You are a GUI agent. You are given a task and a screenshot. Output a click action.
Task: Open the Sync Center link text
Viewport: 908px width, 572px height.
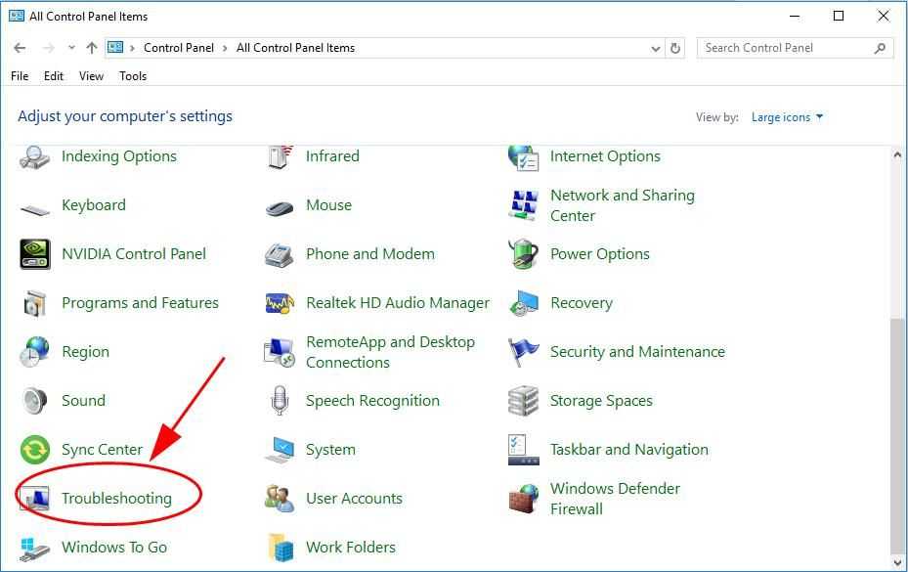tap(102, 450)
